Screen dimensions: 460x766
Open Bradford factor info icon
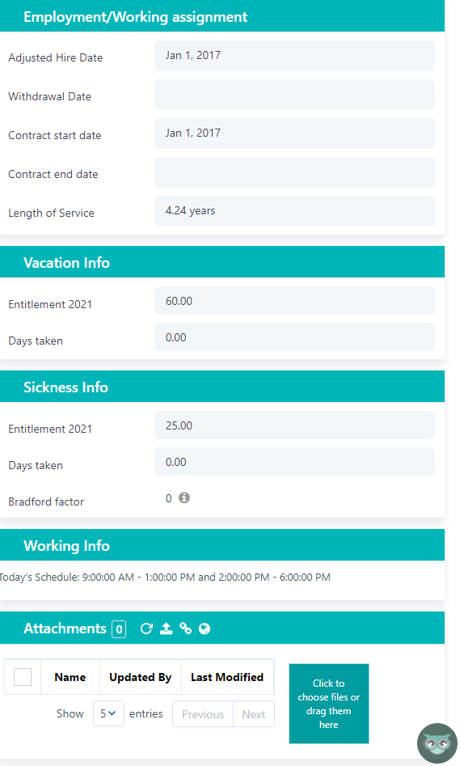[184, 497]
